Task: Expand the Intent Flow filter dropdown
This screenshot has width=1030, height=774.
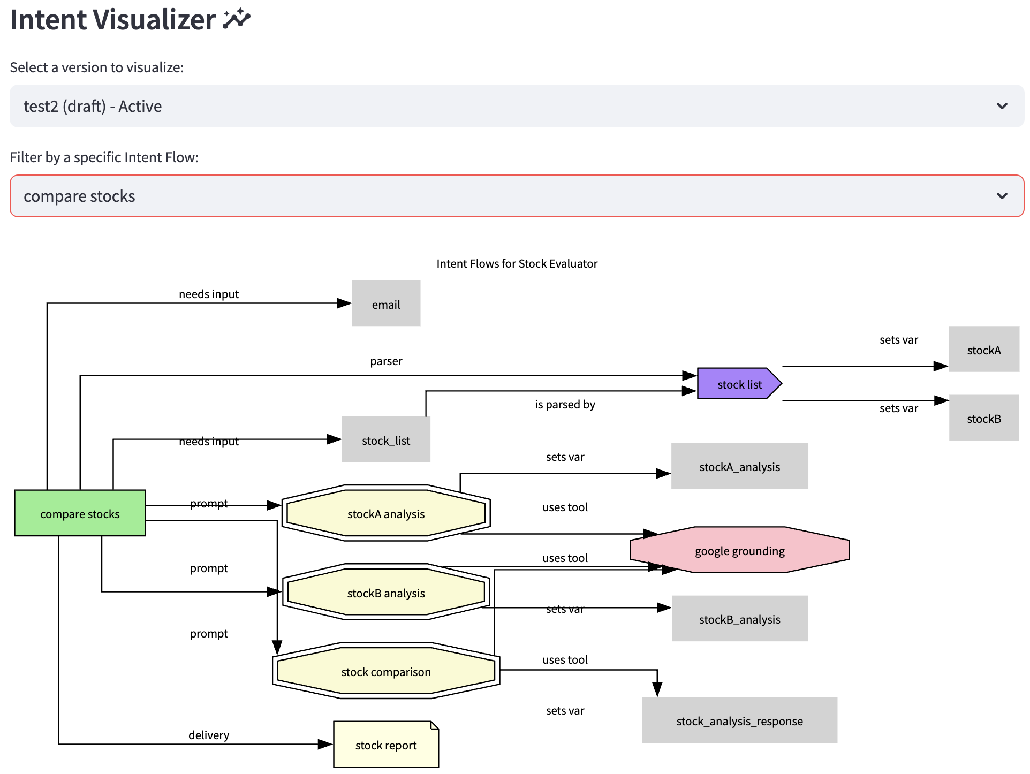Action: click(516, 196)
